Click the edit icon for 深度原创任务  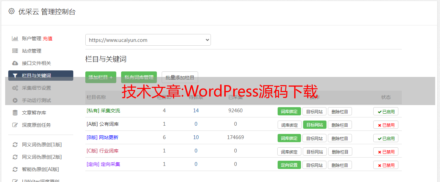(15, 125)
